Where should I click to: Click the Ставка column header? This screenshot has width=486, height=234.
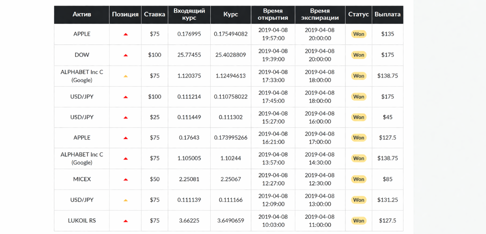(x=155, y=15)
